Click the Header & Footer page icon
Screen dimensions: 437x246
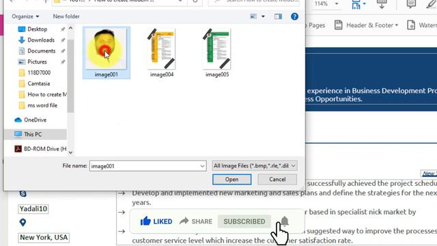point(339,25)
